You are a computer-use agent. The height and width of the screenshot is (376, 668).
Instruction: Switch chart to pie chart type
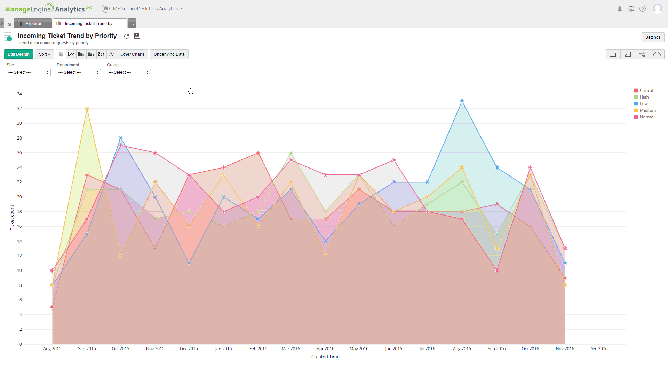coord(61,54)
